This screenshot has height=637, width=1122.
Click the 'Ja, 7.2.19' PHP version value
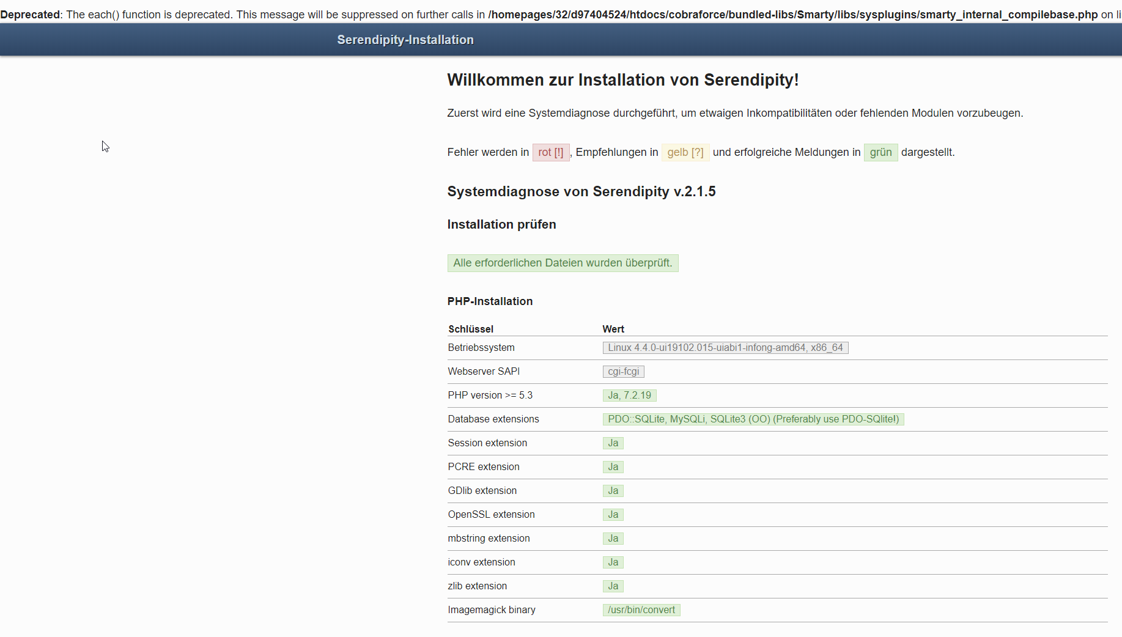click(x=629, y=395)
